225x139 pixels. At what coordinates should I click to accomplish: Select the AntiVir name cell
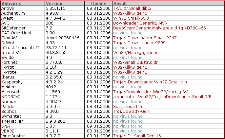(8, 8)
